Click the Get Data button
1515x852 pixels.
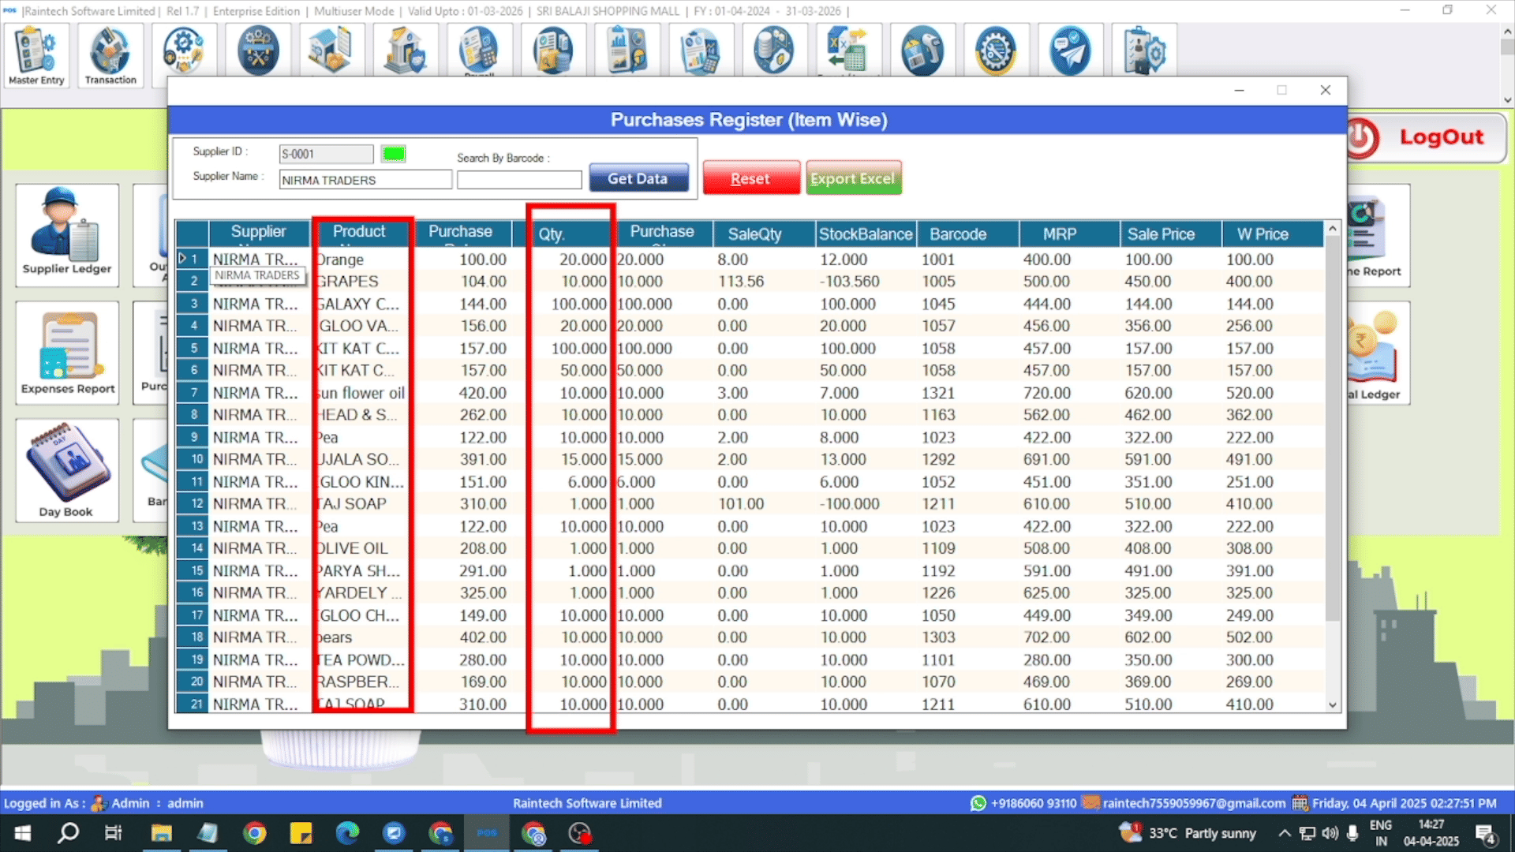pyautogui.click(x=638, y=179)
